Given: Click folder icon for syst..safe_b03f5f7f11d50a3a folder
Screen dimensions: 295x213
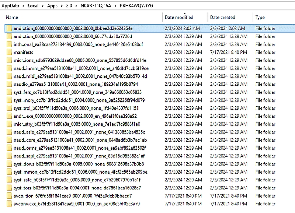Looking at the screenshot, I should 9,180.
